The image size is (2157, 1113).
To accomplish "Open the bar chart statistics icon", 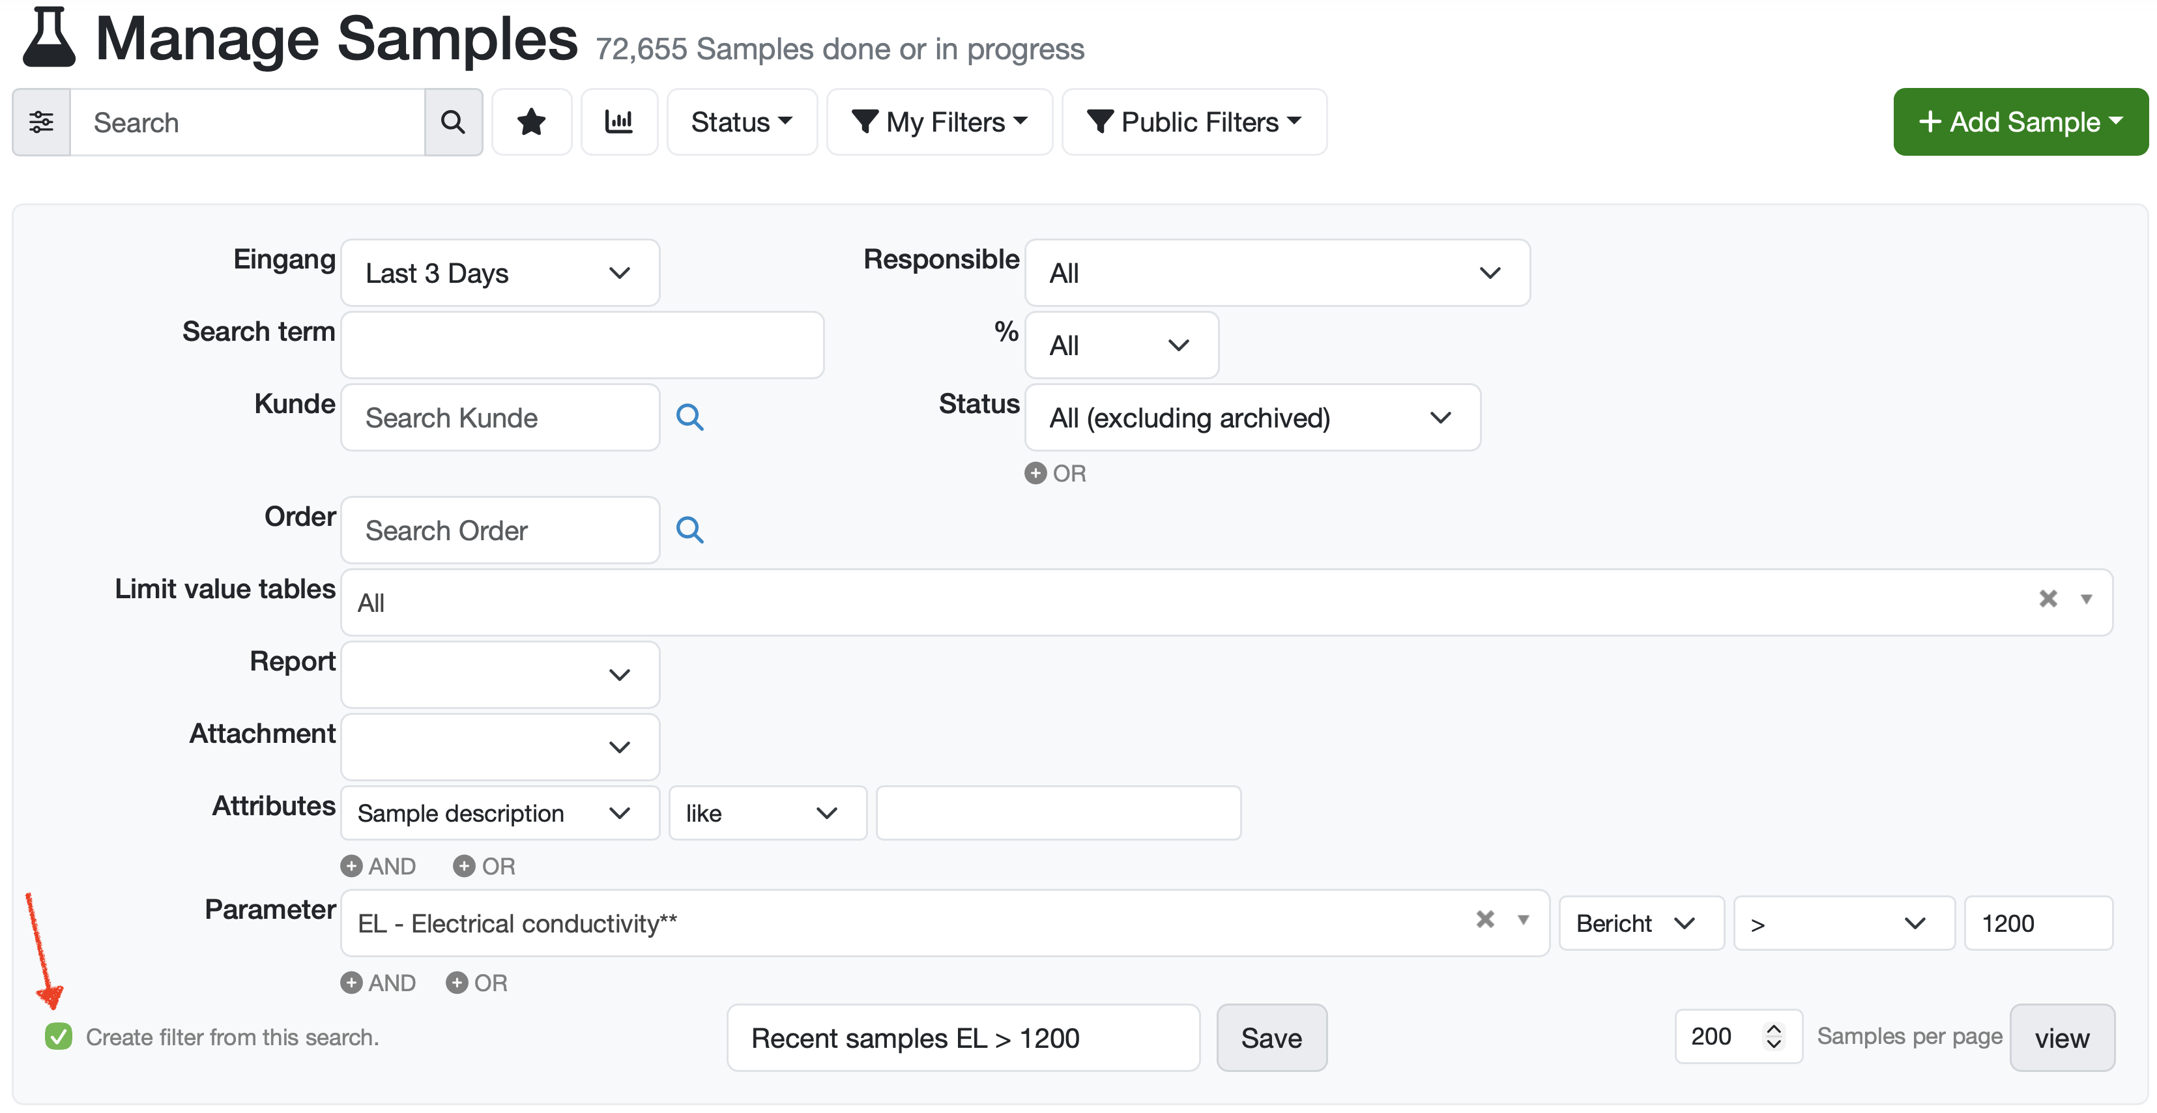I will tap(619, 123).
